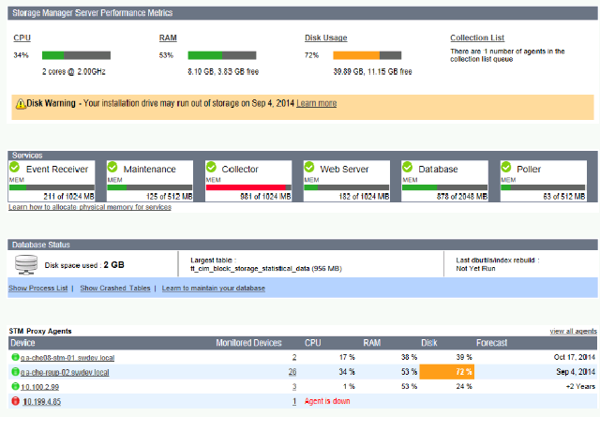Click view all agents link
The image size is (600, 431).
(x=573, y=332)
